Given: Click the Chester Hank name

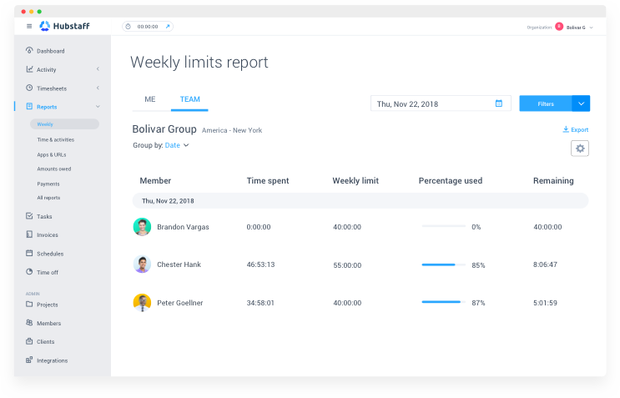Looking at the screenshot, I should 179,264.
